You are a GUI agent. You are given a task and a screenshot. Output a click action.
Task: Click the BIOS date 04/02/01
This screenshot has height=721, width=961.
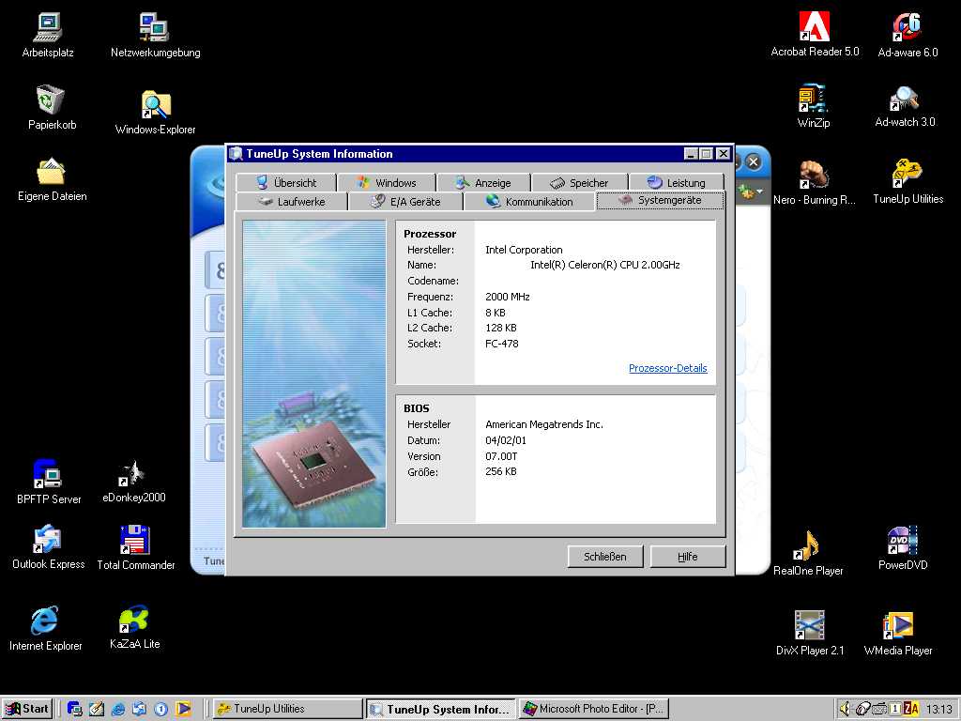(506, 440)
